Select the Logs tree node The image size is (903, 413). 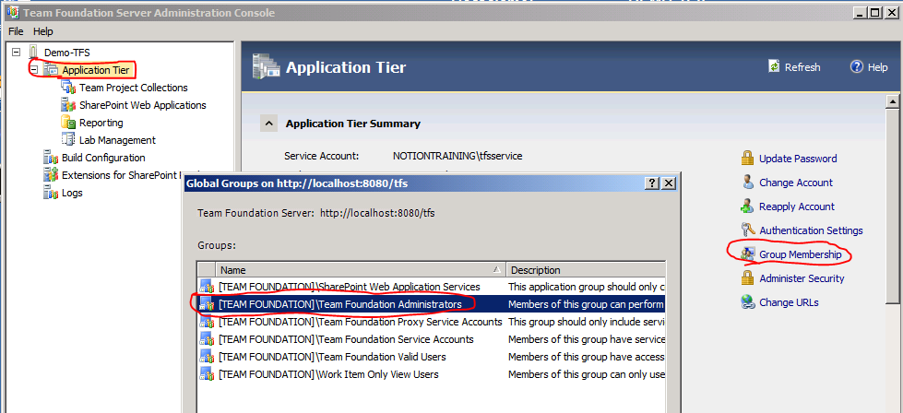[x=72, y=193]
